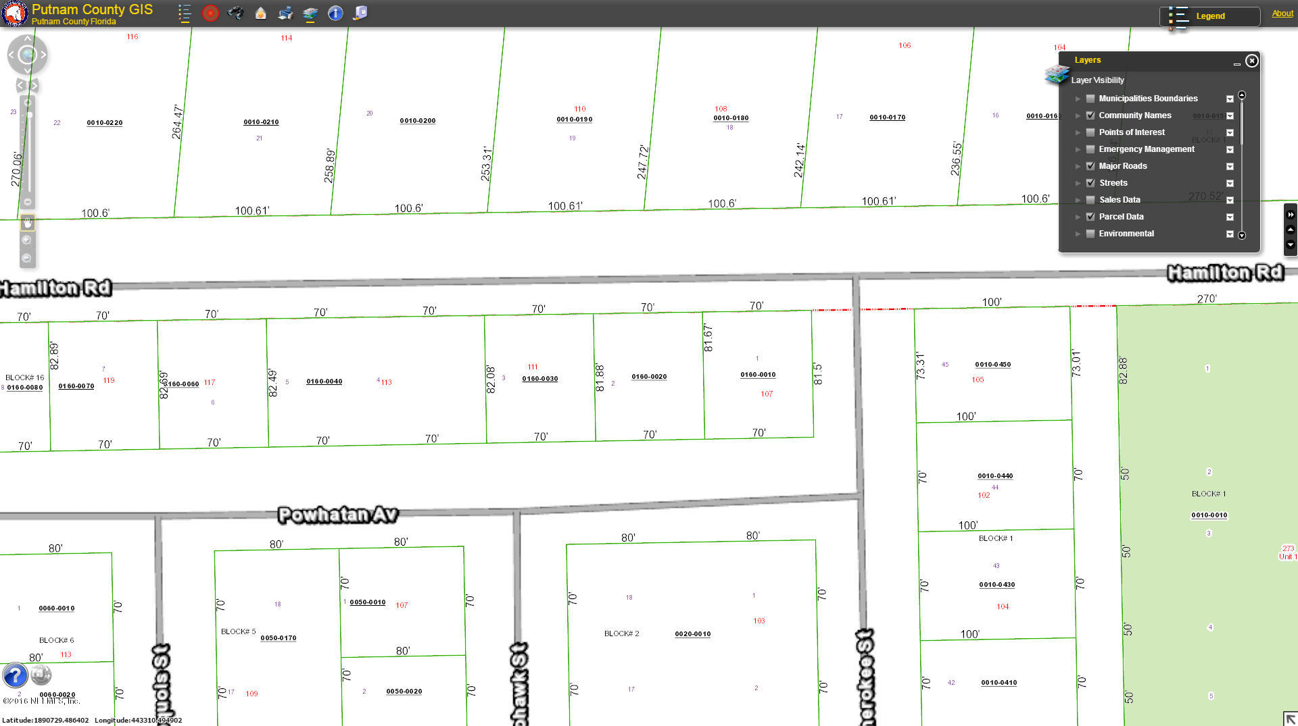Image resolution: width=1298 pixels, height=726 pixels.
Task: Select the hand pan tool
Action: 28,222
